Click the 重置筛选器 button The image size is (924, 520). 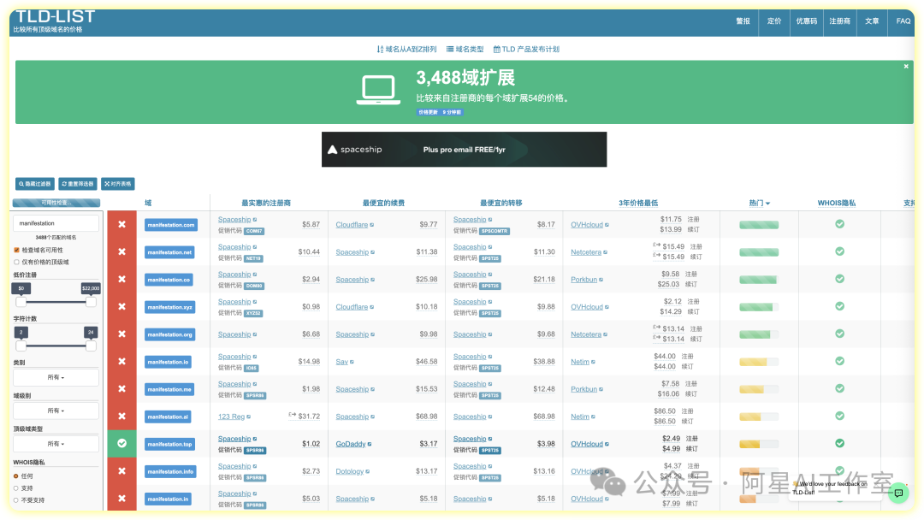pos(78,184)
